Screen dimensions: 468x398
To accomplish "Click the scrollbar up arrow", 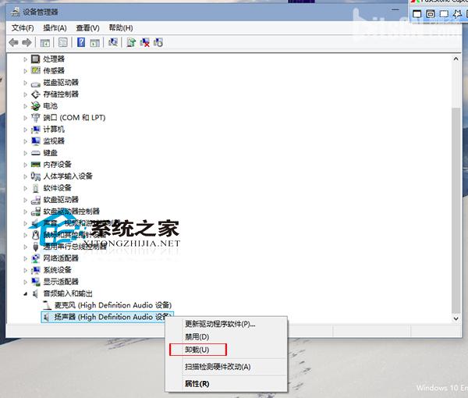I will tap(456, 59).
